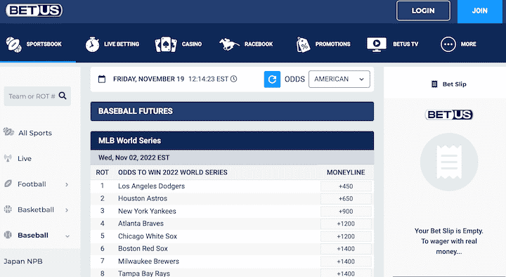Click the Atlanta Braves team name
This screenshot has height=277, width=506.
pos(141,224)
